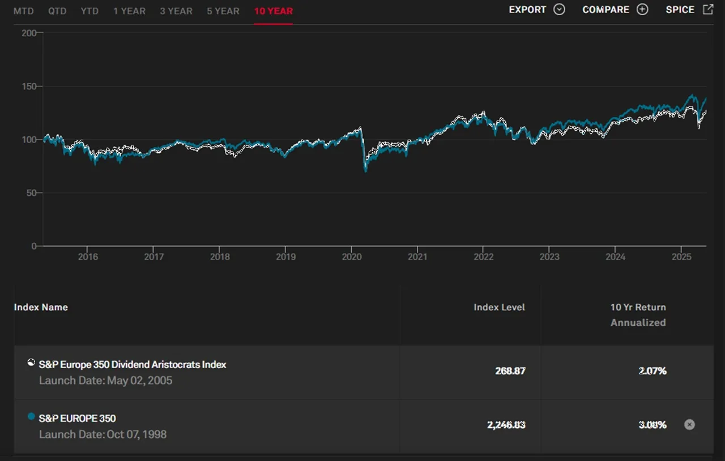The image size is (725, 461).
Task: Click the 200 y-axis label
Action: pos(29,33)
